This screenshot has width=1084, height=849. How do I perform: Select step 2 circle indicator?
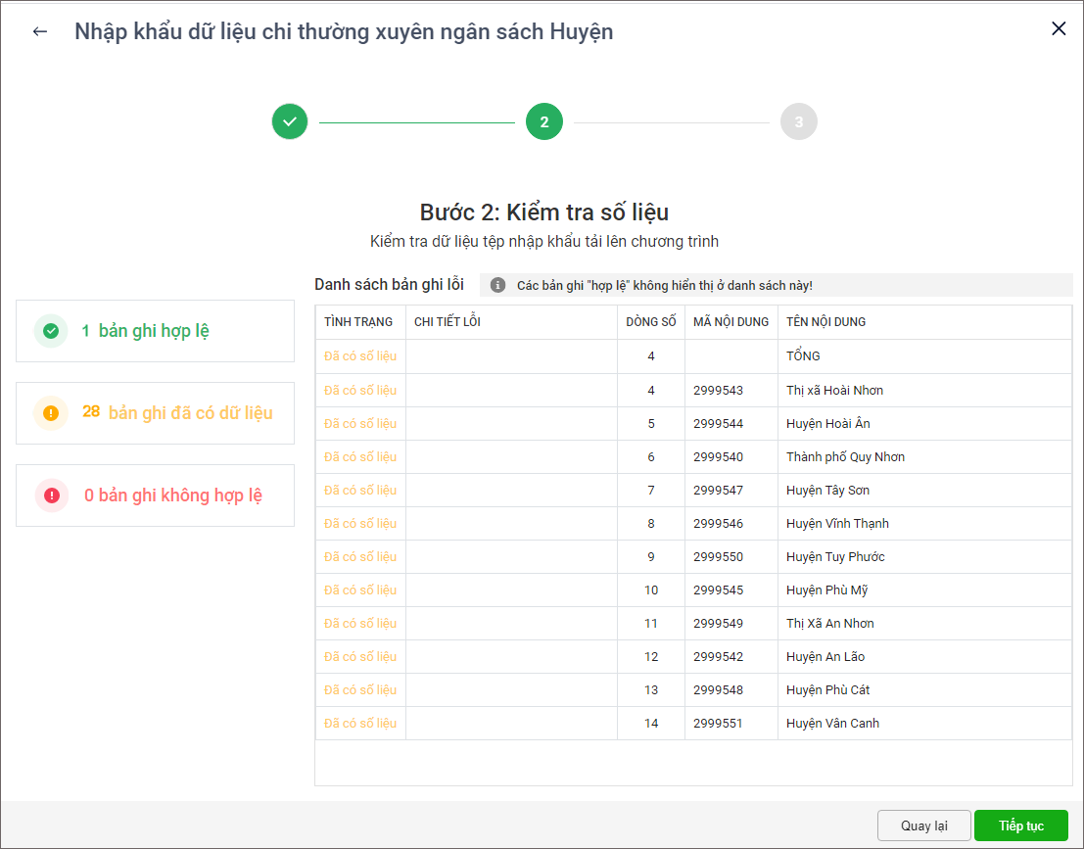pyautogui.click(x=544, y=122)
